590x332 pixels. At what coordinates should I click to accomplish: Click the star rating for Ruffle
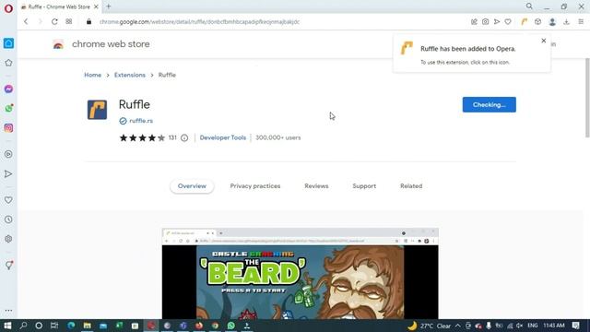point(142,137)
